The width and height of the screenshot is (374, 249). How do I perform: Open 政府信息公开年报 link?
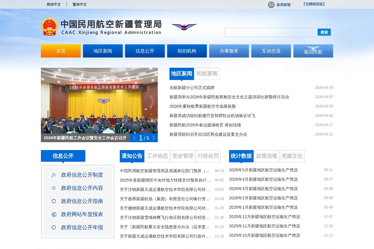coord(82,227)
